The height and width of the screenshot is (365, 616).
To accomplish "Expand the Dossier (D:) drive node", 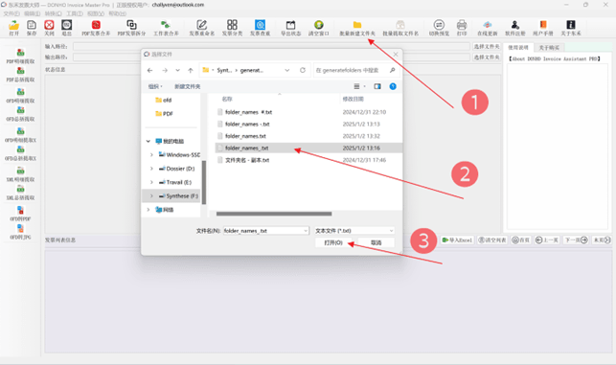I will [151, 169].
